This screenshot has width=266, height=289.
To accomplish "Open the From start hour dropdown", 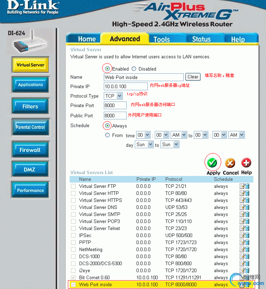I will click(143, 135).
